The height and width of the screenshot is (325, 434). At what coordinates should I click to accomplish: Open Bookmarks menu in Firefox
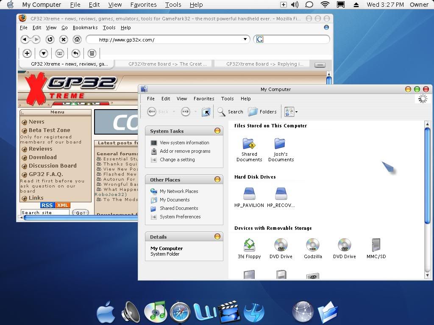pyautogui.click(x=85, y=28)
